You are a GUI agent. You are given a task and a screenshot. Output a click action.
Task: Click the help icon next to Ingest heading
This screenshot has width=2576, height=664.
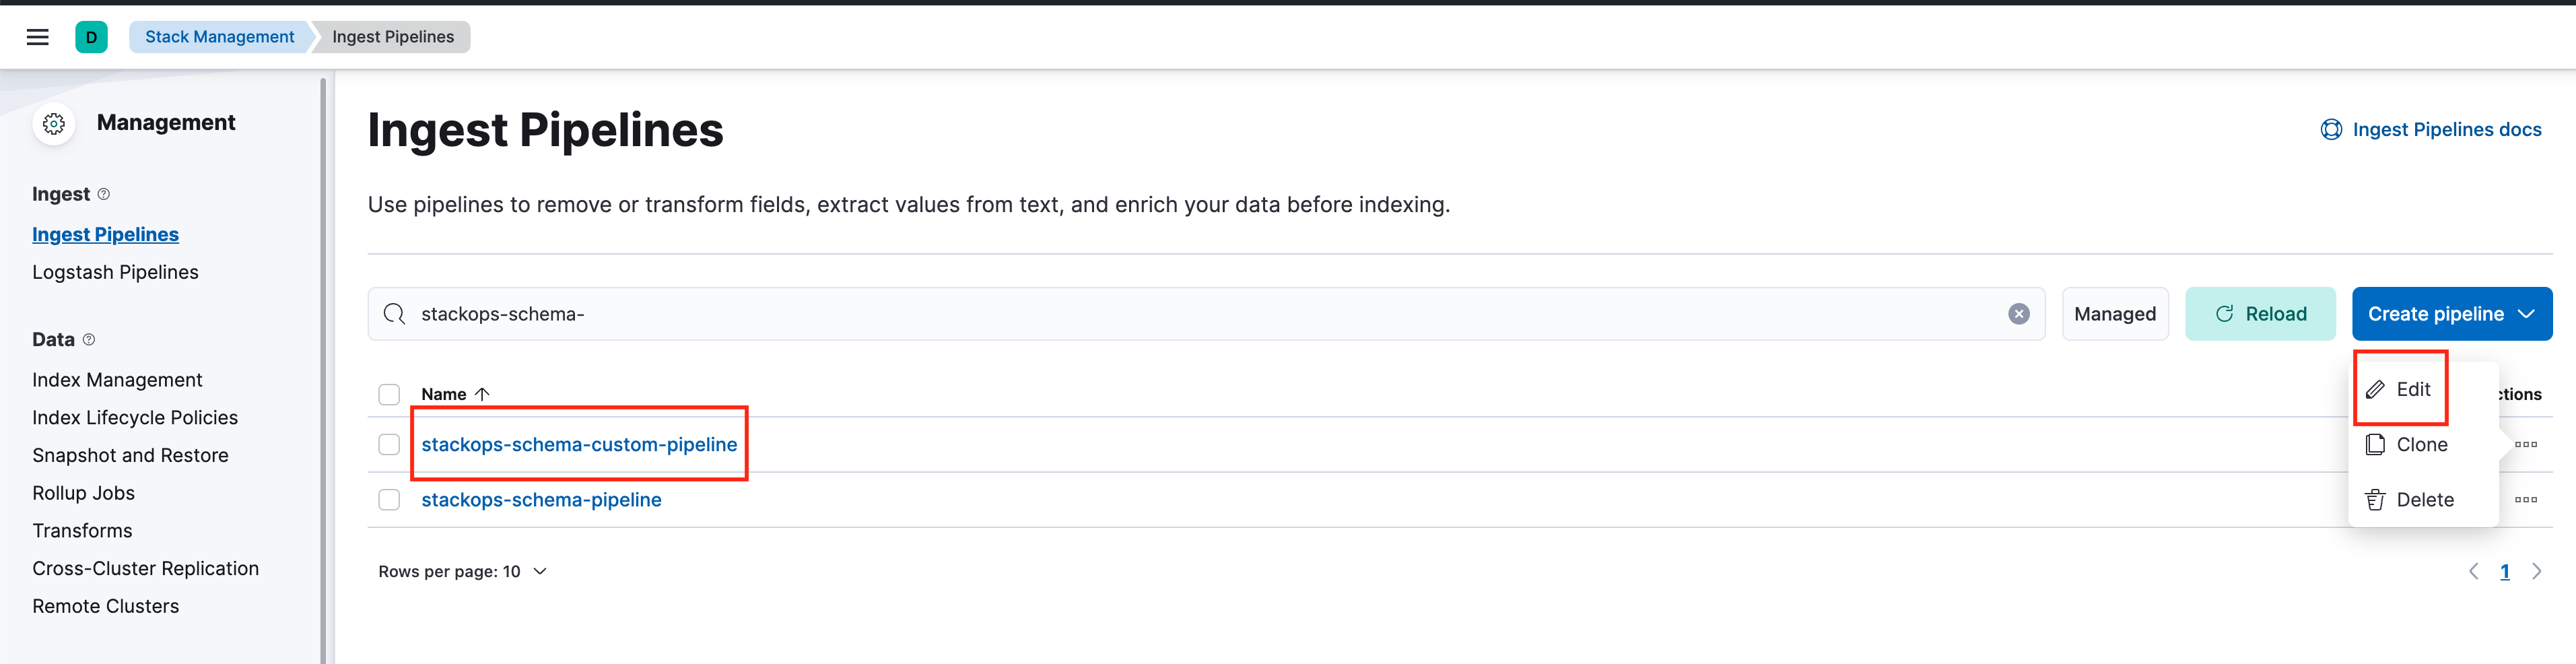(104, 194)
